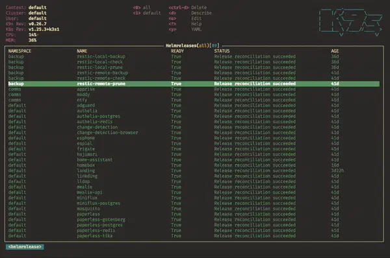Select the ntfy helmrelease

(194, 100)
